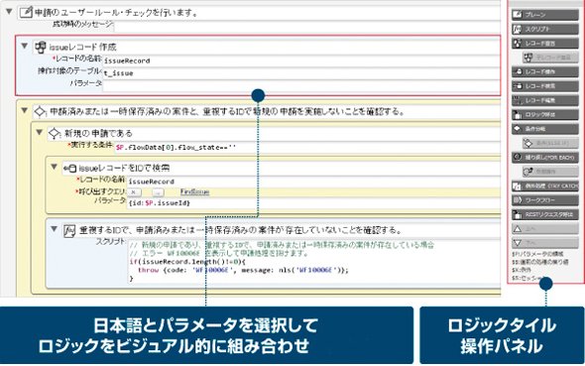Click the script editor text area

click(313, 262)
